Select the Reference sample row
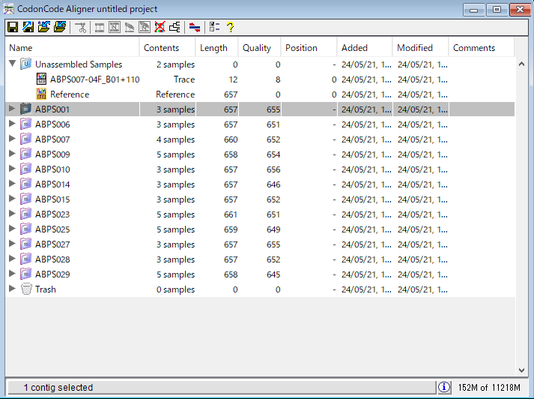Viewport: 534px width, 399px height. (69, 94)
